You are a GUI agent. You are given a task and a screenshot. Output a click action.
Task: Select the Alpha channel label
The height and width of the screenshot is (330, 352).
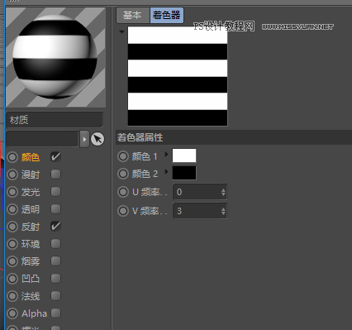coord(34,313)
